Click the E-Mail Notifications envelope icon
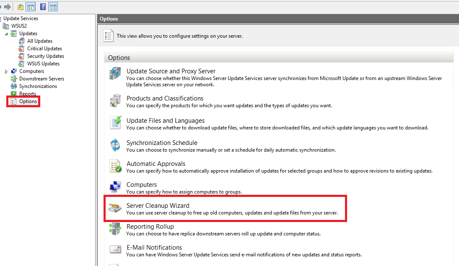The width and height of the screenshot is (459, 266). pyautogui.click(x=115, y=249)
